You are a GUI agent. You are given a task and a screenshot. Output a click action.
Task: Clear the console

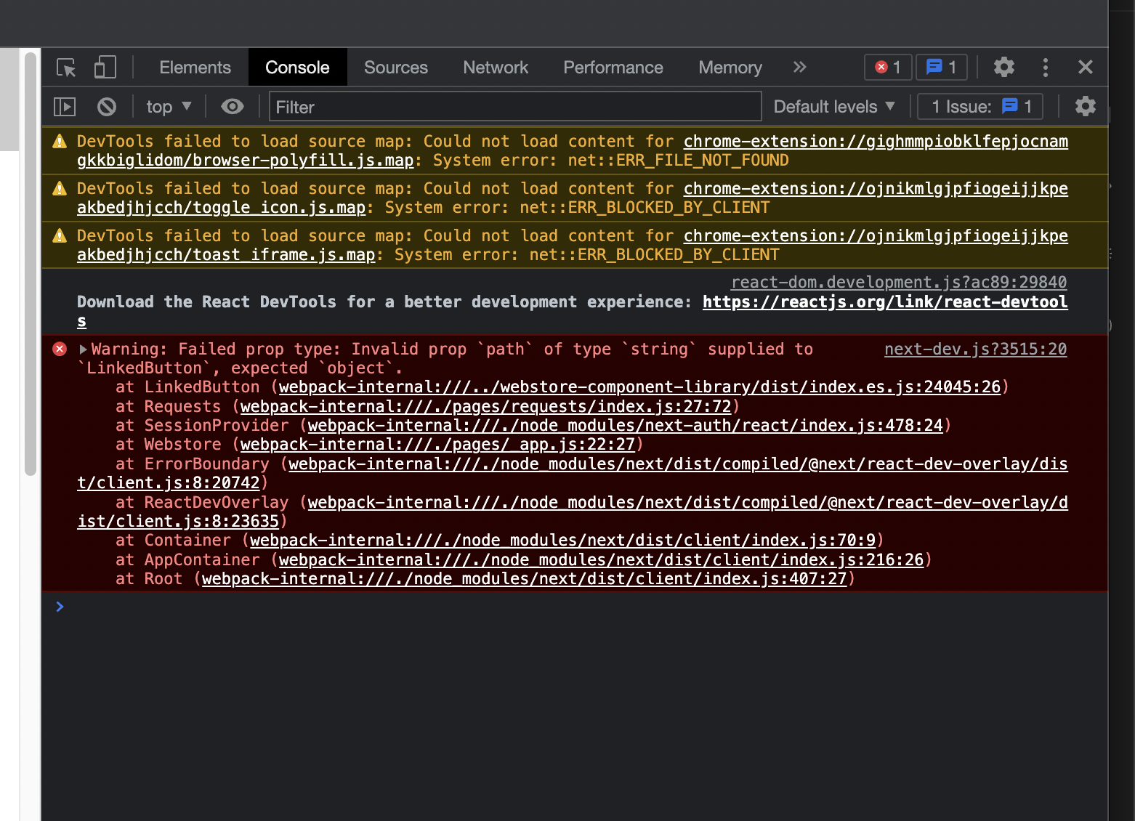pyautogui.click(x=107, y=107)
